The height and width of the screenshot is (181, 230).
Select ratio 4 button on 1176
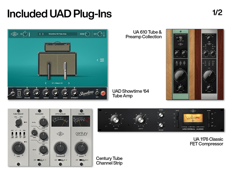[178, 126]
